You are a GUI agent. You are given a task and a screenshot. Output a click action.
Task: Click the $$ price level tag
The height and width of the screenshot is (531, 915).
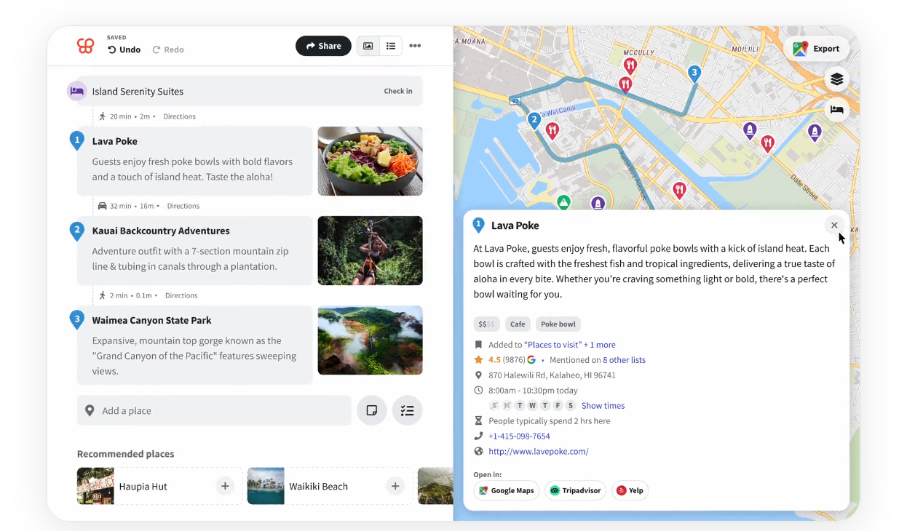click(x=486, y=324)
